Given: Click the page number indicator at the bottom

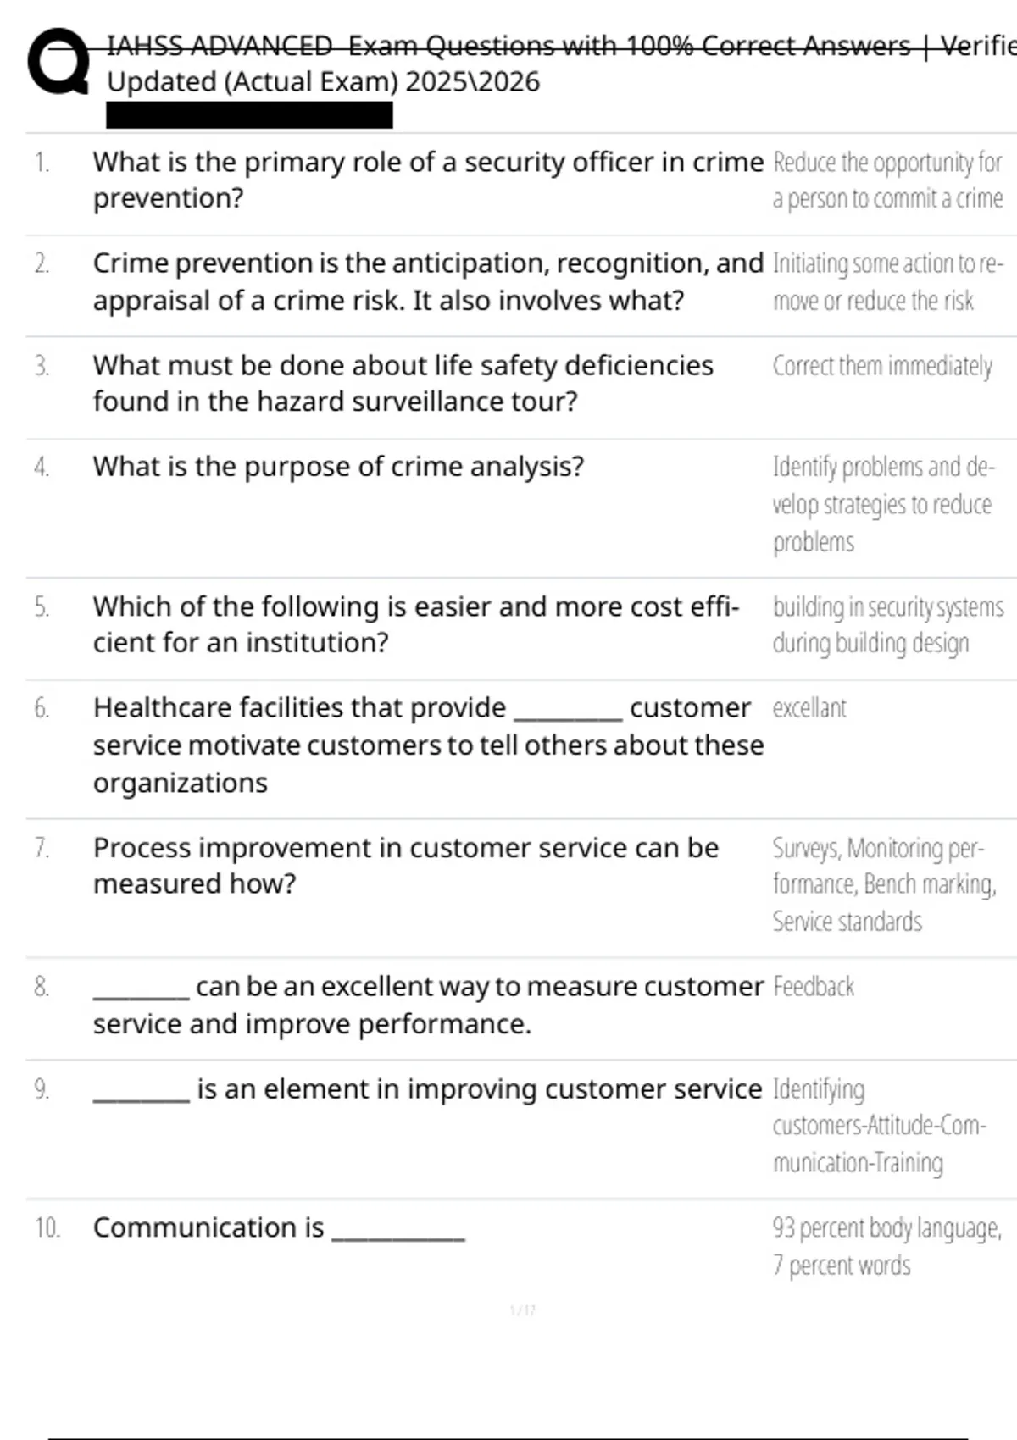Looking at the screenshot, I should point(523,1310).
